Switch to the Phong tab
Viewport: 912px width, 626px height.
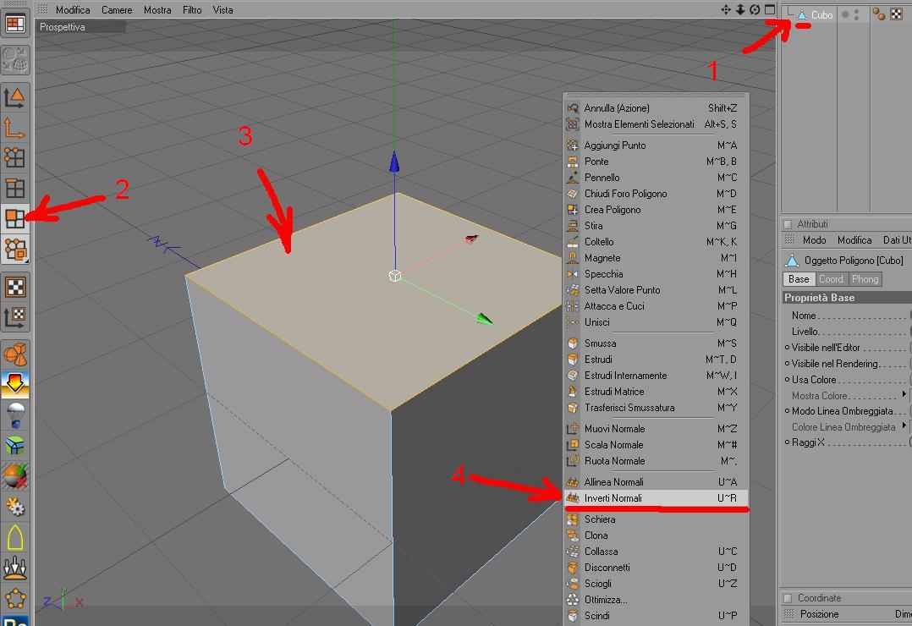pos(865,279)
